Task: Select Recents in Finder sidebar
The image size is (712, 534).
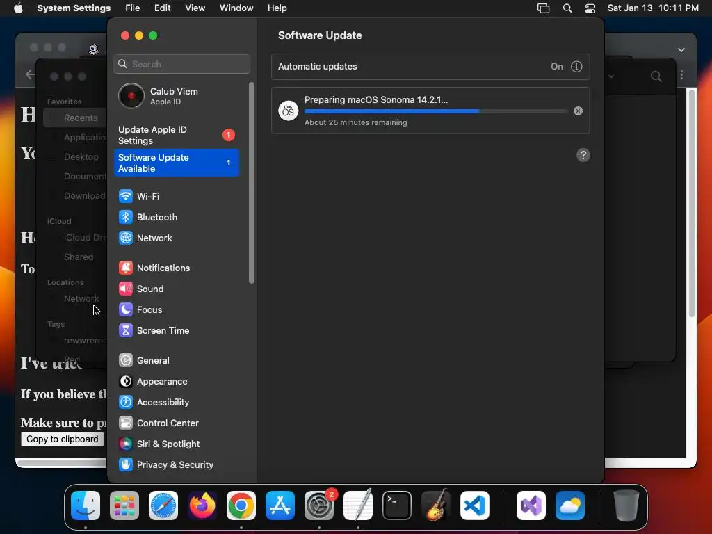Action: click(x=75, y=118)
